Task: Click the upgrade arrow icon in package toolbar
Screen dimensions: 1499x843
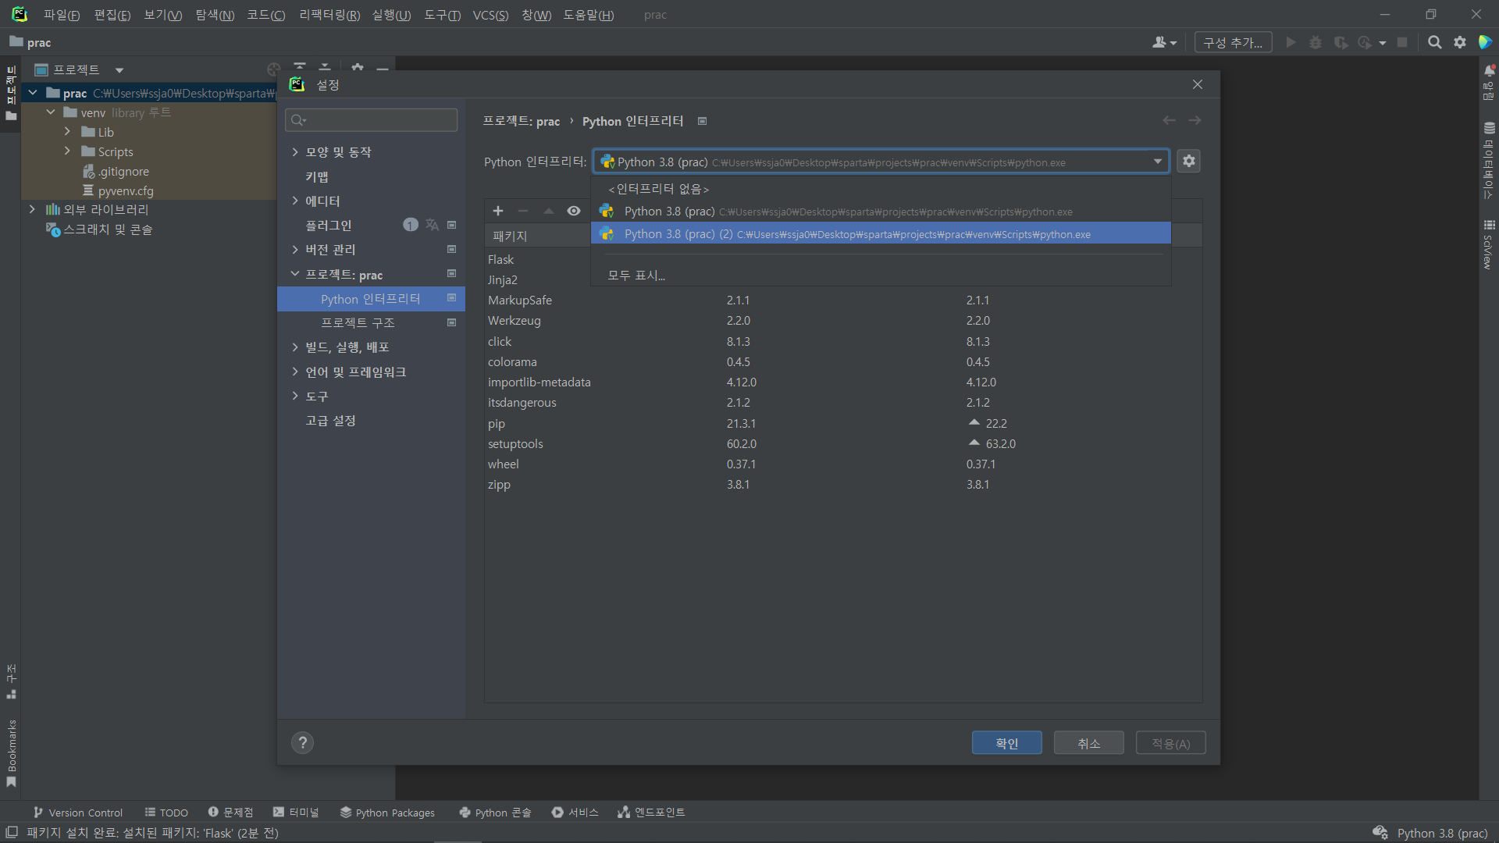Action: 549,211
